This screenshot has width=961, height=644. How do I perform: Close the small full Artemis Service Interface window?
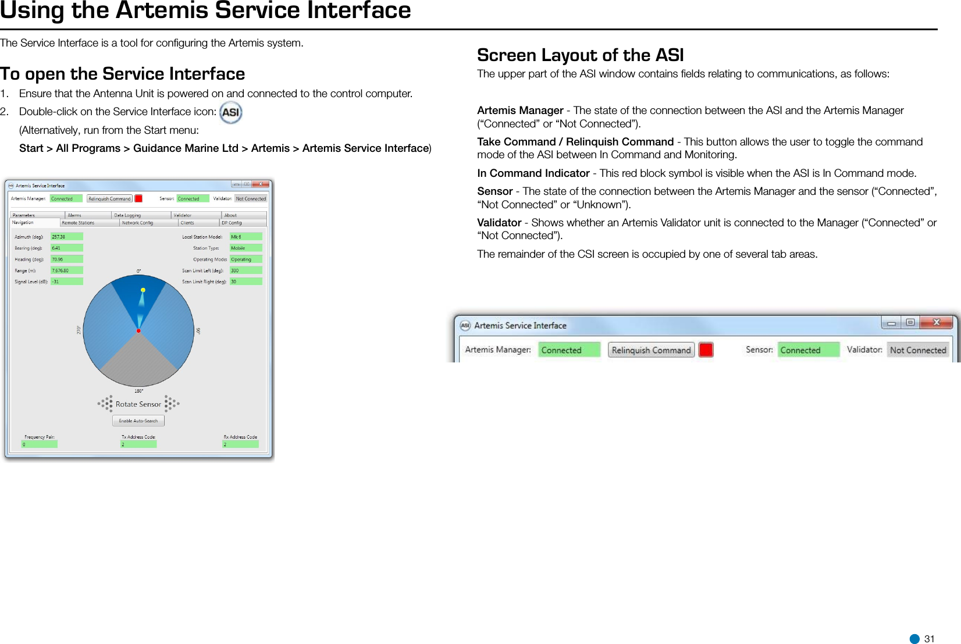click(x=261, y=184)
